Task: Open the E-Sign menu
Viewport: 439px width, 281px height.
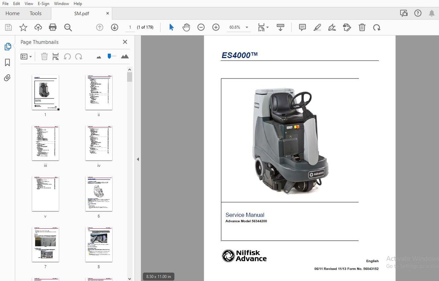Action: coord(43,4)
